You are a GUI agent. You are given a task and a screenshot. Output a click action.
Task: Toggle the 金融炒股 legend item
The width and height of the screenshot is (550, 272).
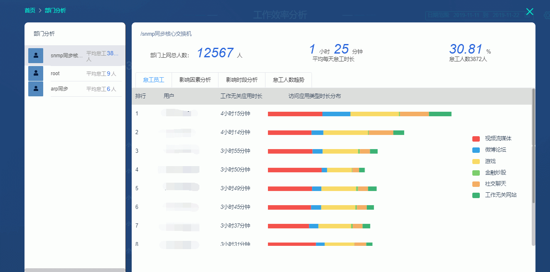[x=495, y=172]
